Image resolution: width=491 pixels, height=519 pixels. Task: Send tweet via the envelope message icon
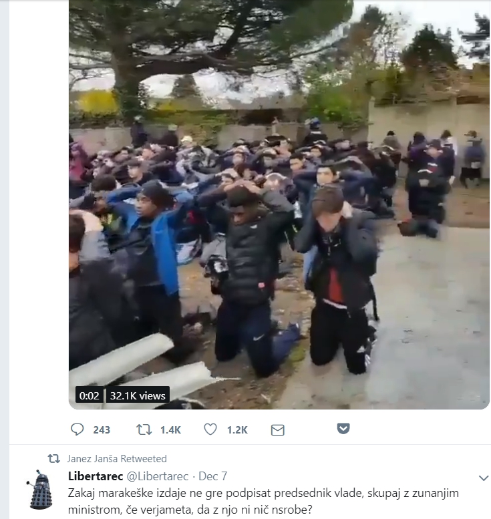pos(277,430)
